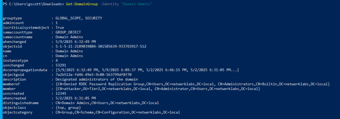This screenshot has width=340, height=119.
Task: Click the usnchanged value 53291
Action: coord(61,65)
